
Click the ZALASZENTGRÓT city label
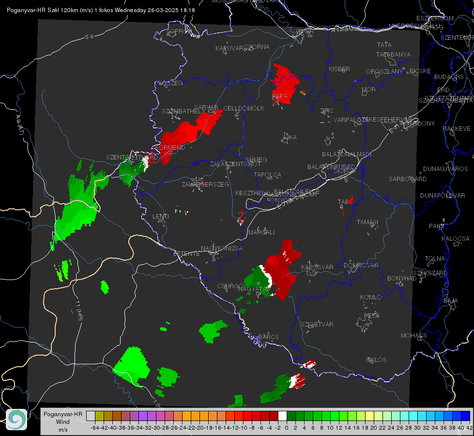click(x=235, y=164)
